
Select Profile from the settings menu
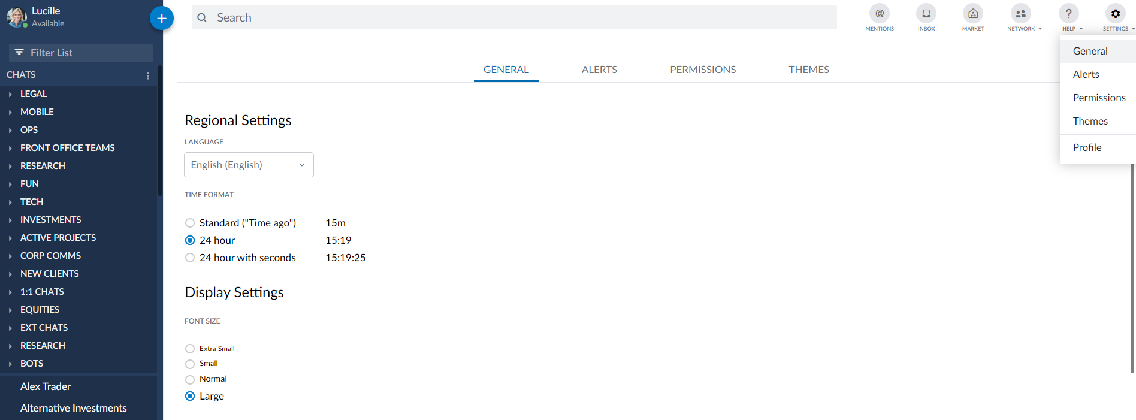1087,147
